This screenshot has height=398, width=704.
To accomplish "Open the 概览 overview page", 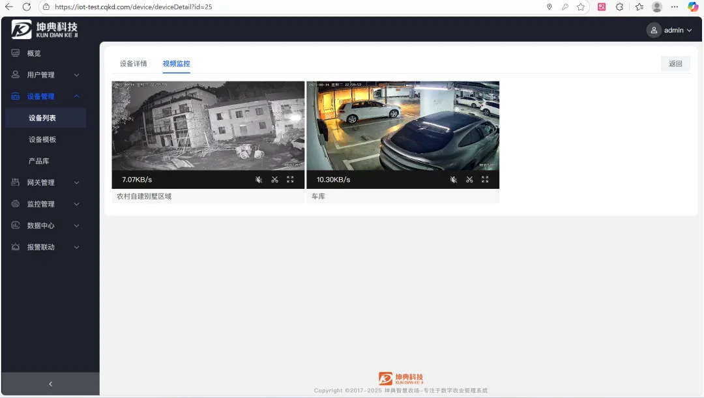I will click(x=34, y=53).
